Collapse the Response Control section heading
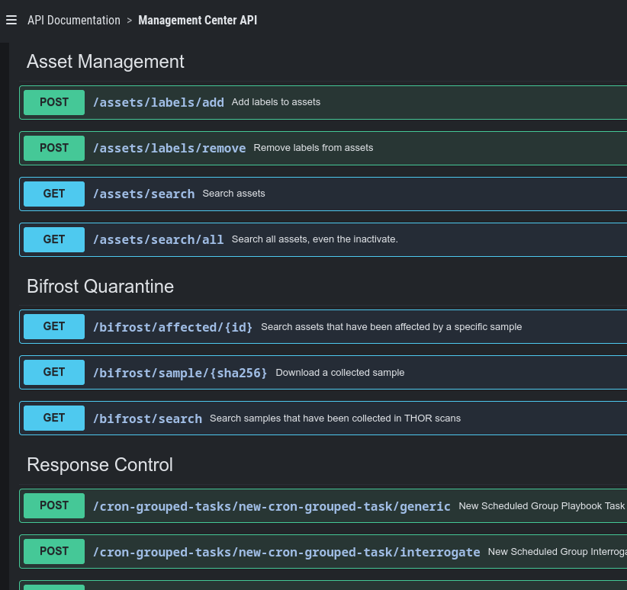This screenshot has width=627, height=590. [99, 465]
